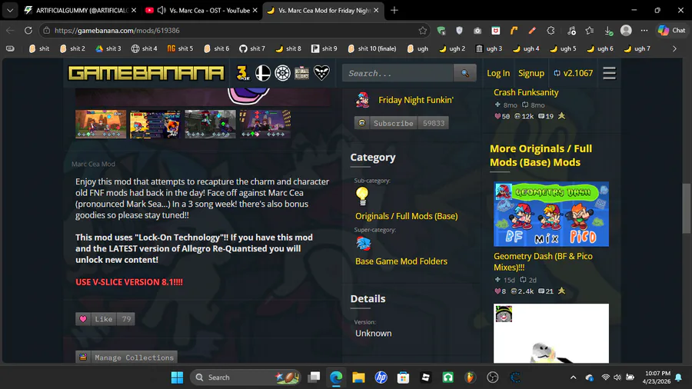
Task: Click the address bar URL
Action: coord(117,31)
